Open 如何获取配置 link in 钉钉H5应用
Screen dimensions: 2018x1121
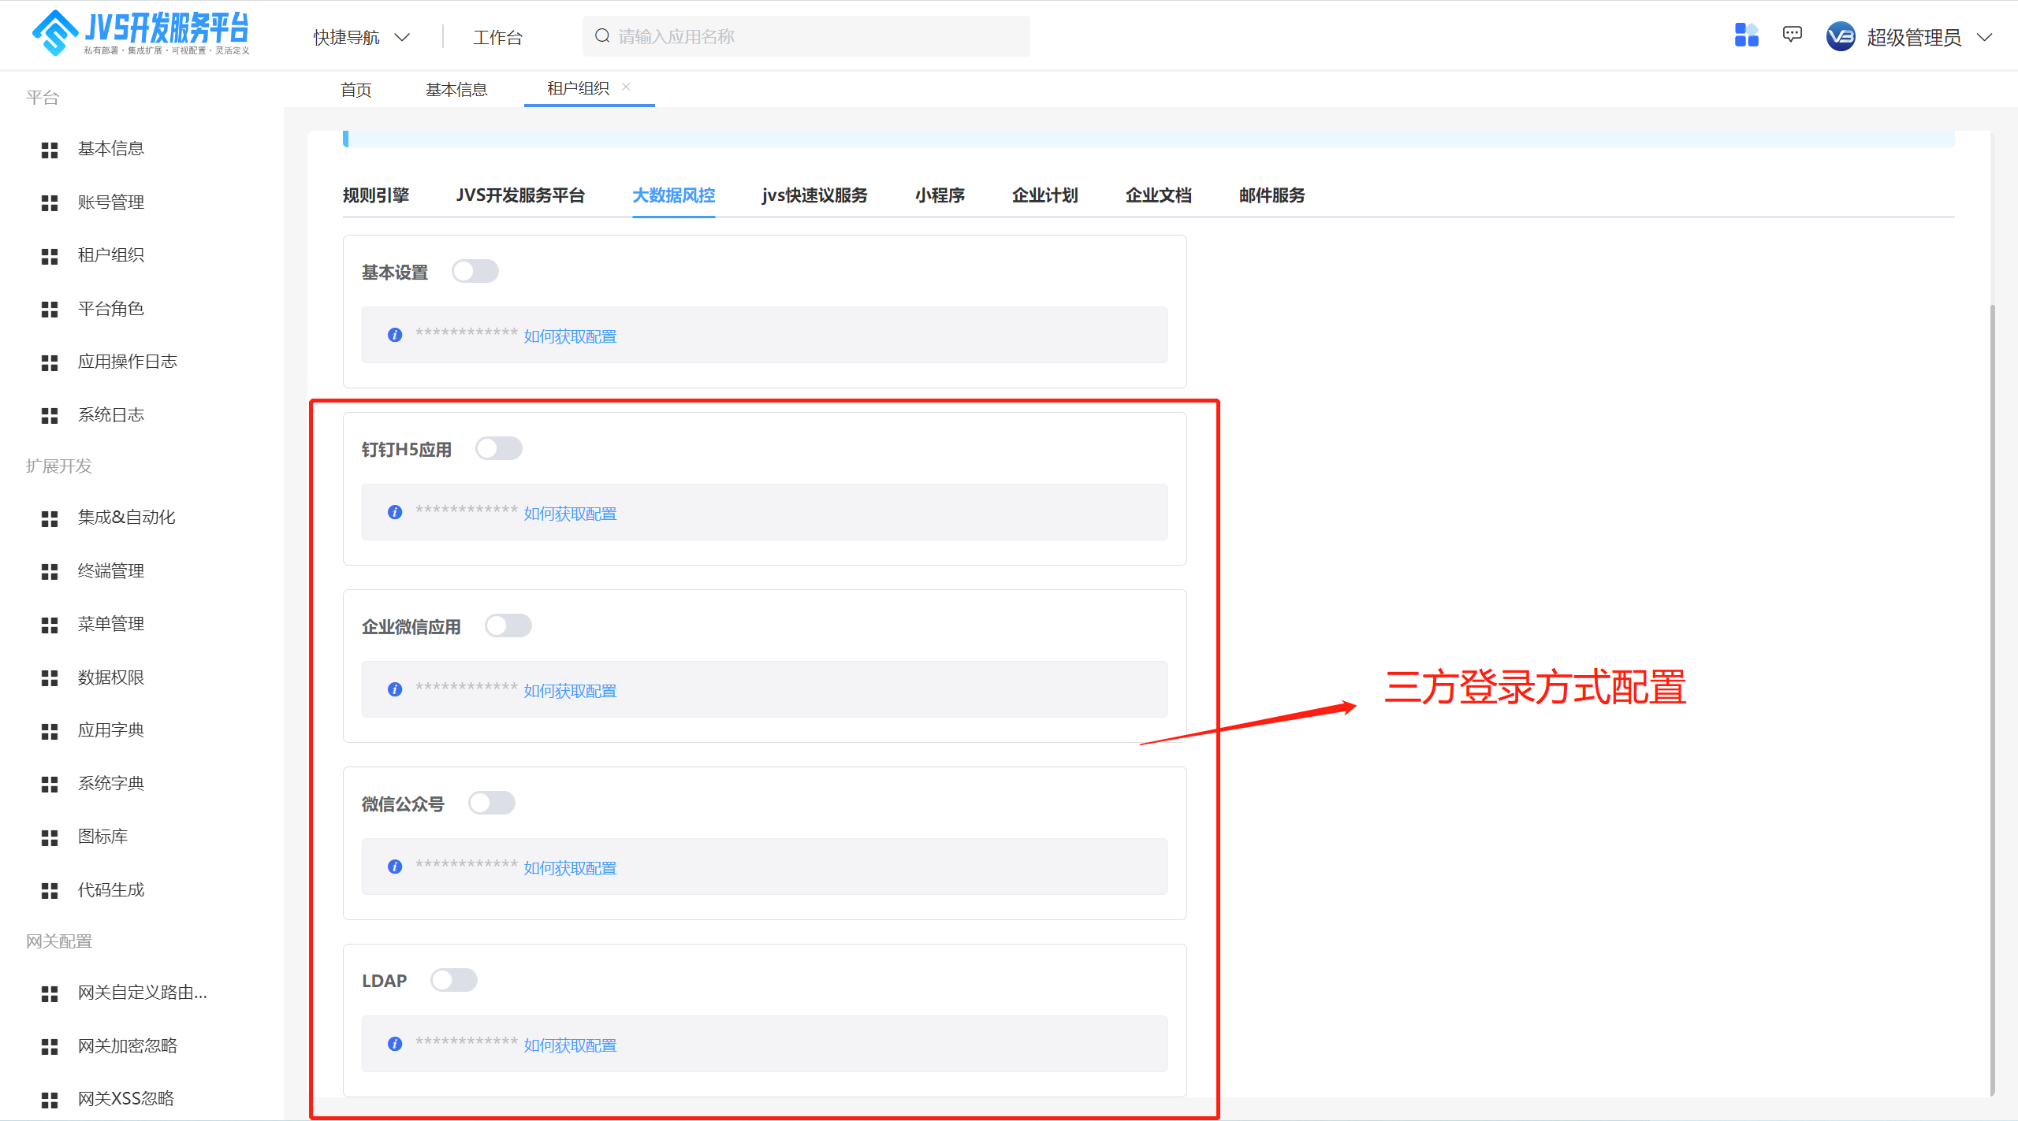(570, 514)
